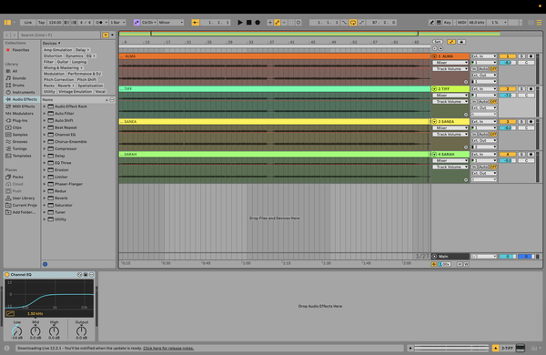Viewport: 546px width, 355px height.
Task: Expand the EQ Three folder
Action: 45,163
